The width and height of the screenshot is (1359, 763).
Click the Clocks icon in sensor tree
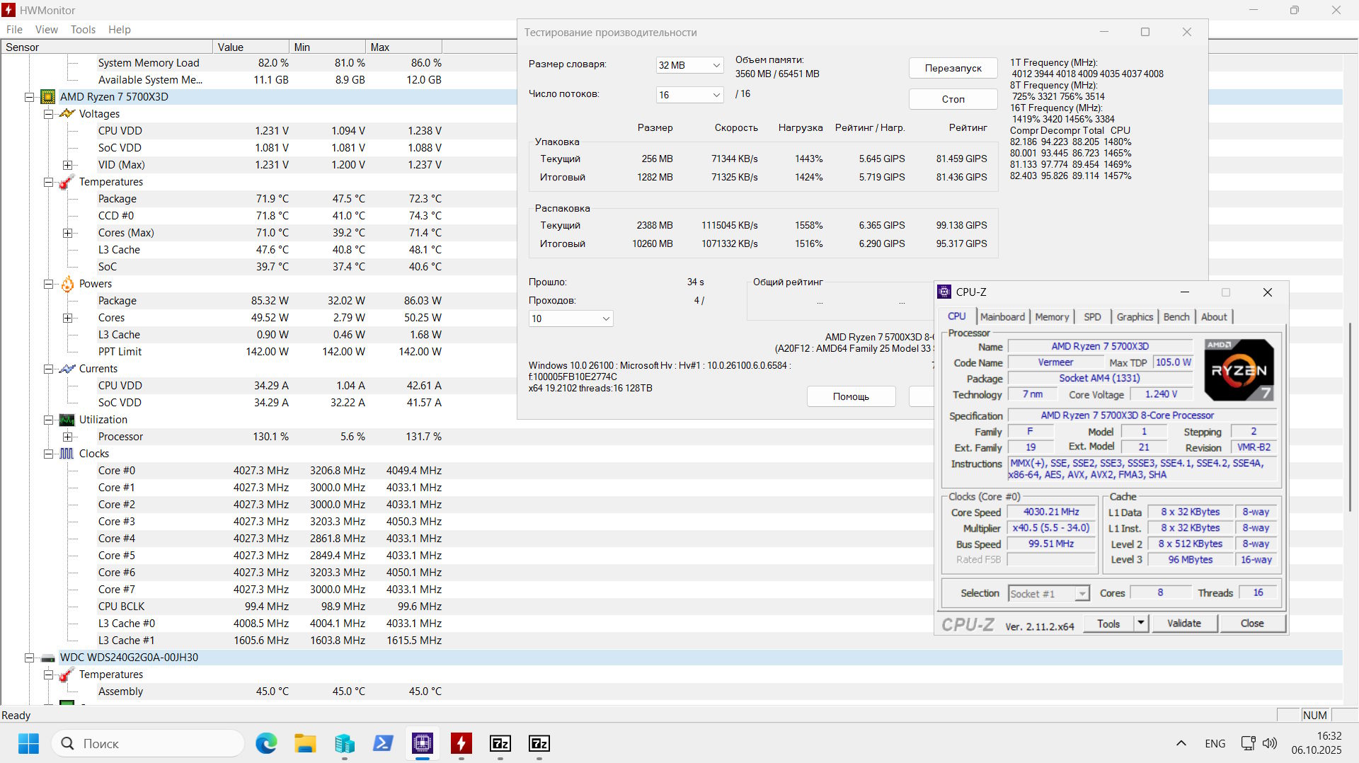[x=67, y=454]
